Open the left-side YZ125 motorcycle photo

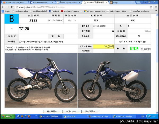click(41, 80)
